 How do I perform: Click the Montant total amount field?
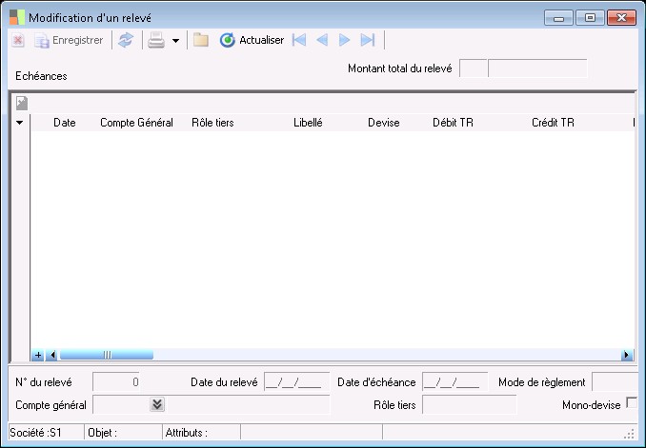pyautogui.click(x=538, y=68)
